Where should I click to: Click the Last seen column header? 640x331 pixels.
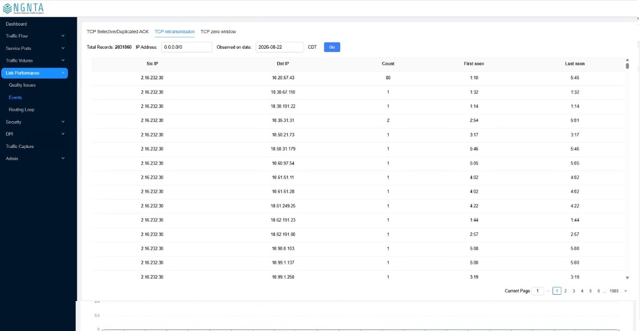tap(575, 64)
